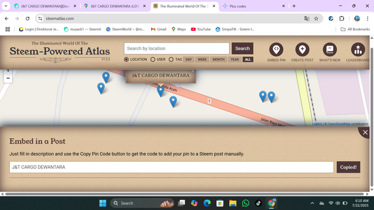Screen dimensions: 374x210
Task: Focus the Search by location field
Action: [176, 48]
